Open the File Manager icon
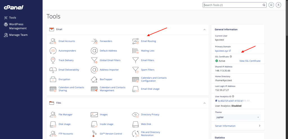The width and height of the screenshot is (288, 139). pos(53,114)
